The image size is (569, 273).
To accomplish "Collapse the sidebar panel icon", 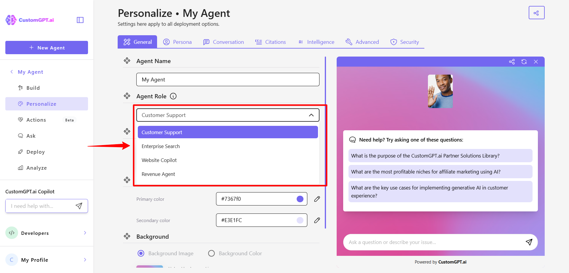I will tap(80, 20).
